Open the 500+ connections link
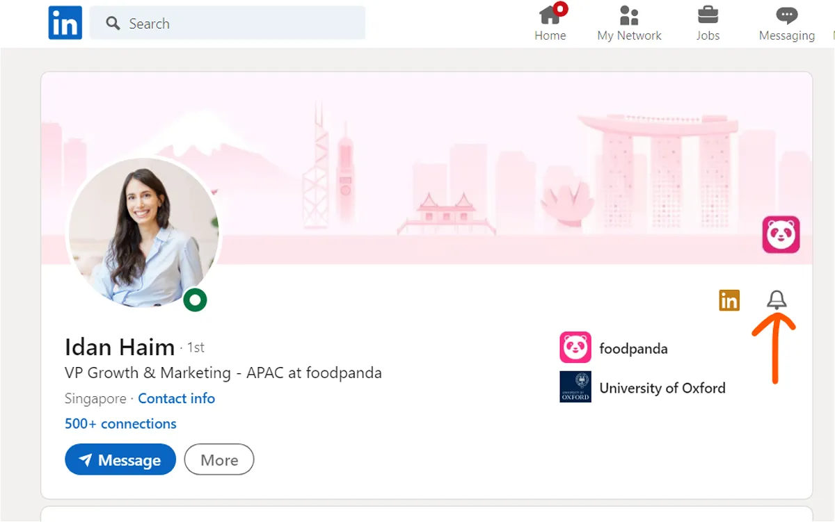 [120, 423]
